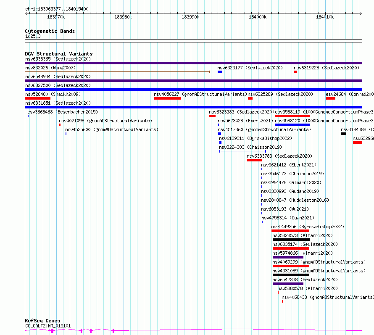Click nsv4517360 (gnomADStructuralVariants) label
The height and width of the screenshot is (335, 374).
pos(264,129)
